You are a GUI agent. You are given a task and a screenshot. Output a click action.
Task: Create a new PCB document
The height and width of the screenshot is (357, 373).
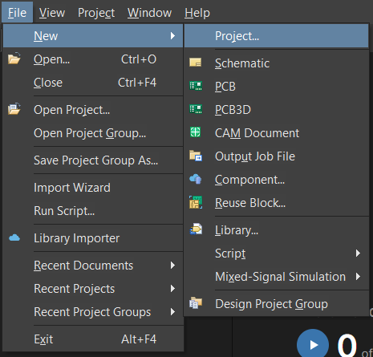pyautogui.click(x=276, y=87)
